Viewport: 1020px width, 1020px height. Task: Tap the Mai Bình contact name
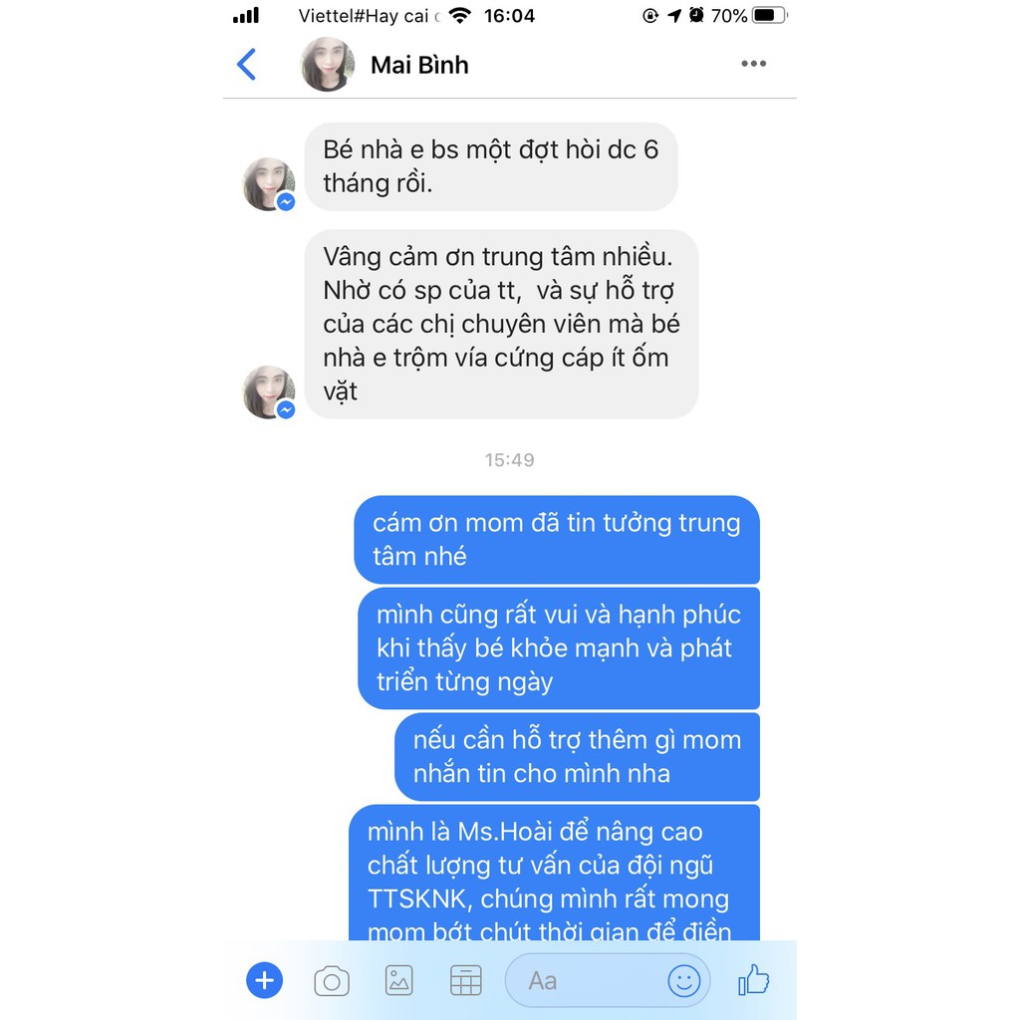[x=419, y=65]
